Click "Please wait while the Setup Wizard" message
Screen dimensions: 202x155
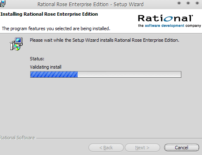pos(105,40)
